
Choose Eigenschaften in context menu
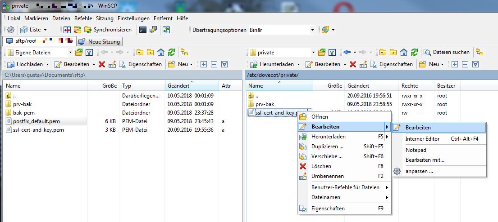tap(344, 209)
